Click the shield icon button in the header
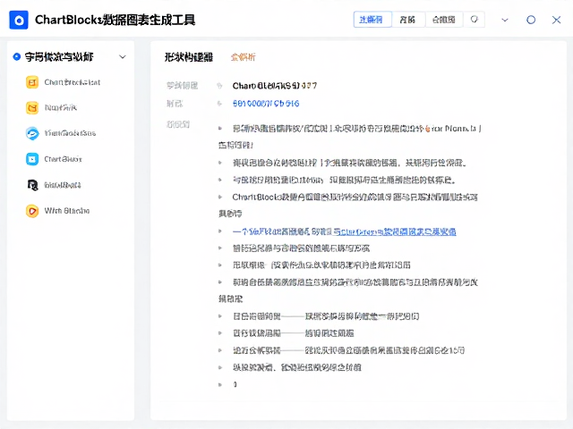This screenshot has width=573, height=429. [474, 20]
